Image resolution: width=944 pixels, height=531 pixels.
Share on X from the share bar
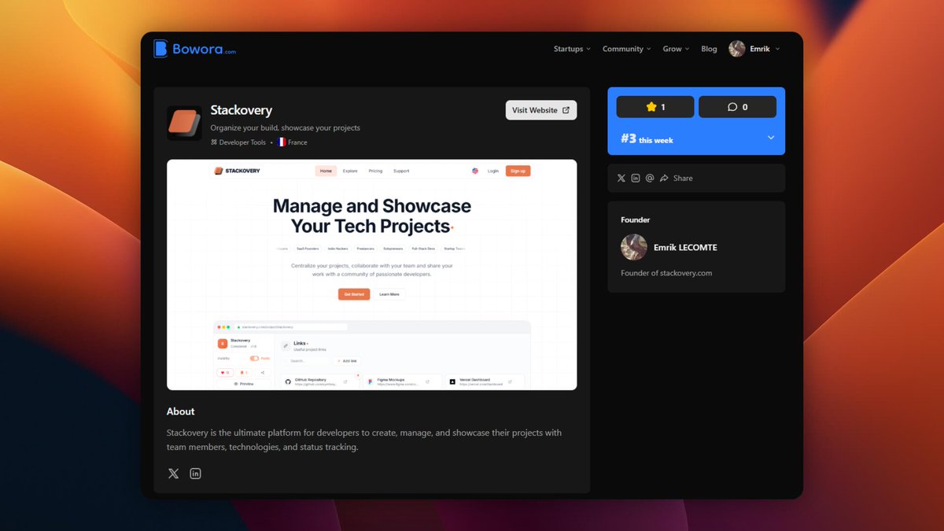click(x=621, y=179)
